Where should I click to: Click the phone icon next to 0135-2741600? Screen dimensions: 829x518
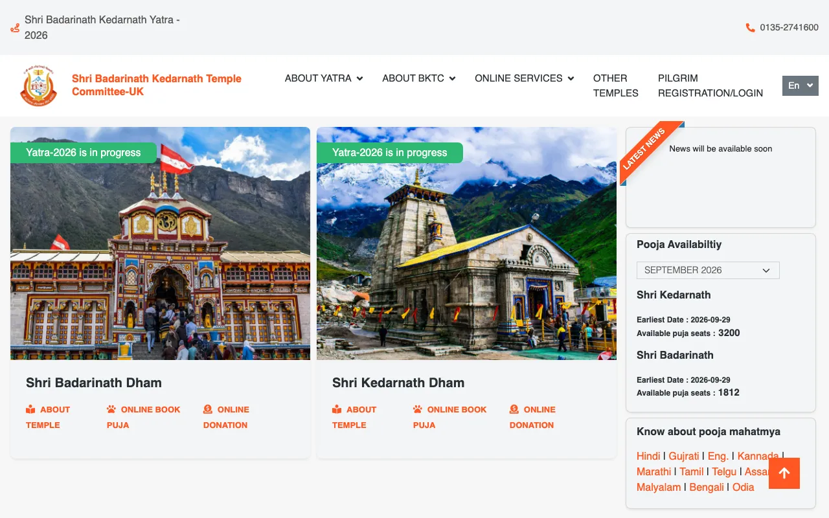tap(750, 28)
